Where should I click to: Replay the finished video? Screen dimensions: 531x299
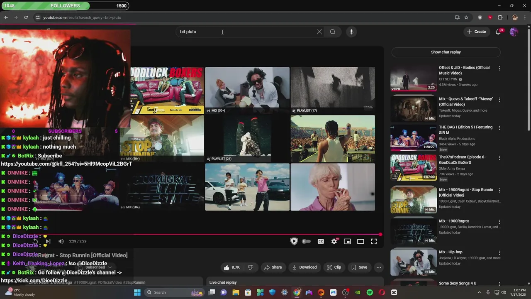tap(35, 241)
